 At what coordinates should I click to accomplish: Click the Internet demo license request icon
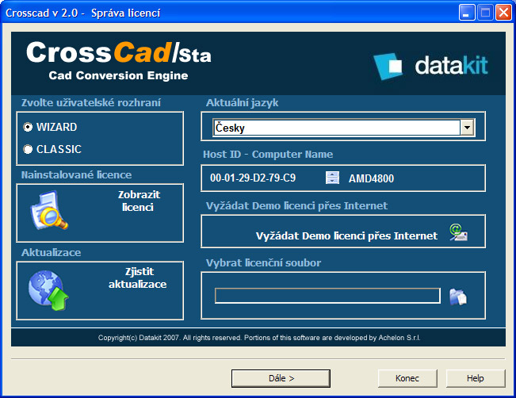tap(458, 233)
